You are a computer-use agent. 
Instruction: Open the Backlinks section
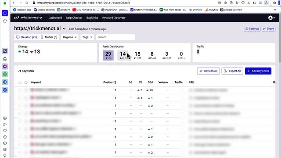pyautogui.click(x=92, y=18)
